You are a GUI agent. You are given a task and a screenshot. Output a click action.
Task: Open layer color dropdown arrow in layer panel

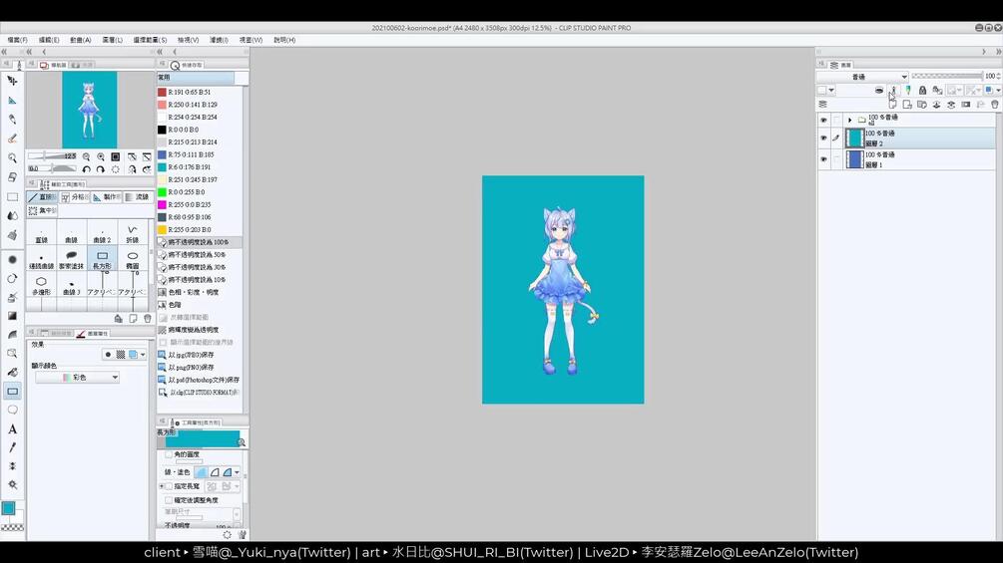pos(998,90)
